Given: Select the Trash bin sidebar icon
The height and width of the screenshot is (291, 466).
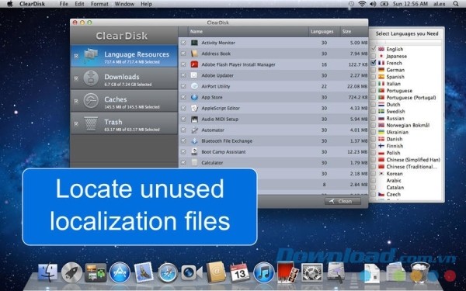Looking at the screenshot, I should [x=91, y=123].
